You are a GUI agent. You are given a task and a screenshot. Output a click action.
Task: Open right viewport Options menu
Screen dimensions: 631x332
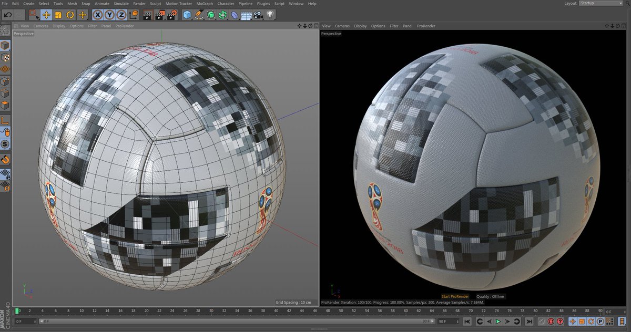(x=378, y=26)
